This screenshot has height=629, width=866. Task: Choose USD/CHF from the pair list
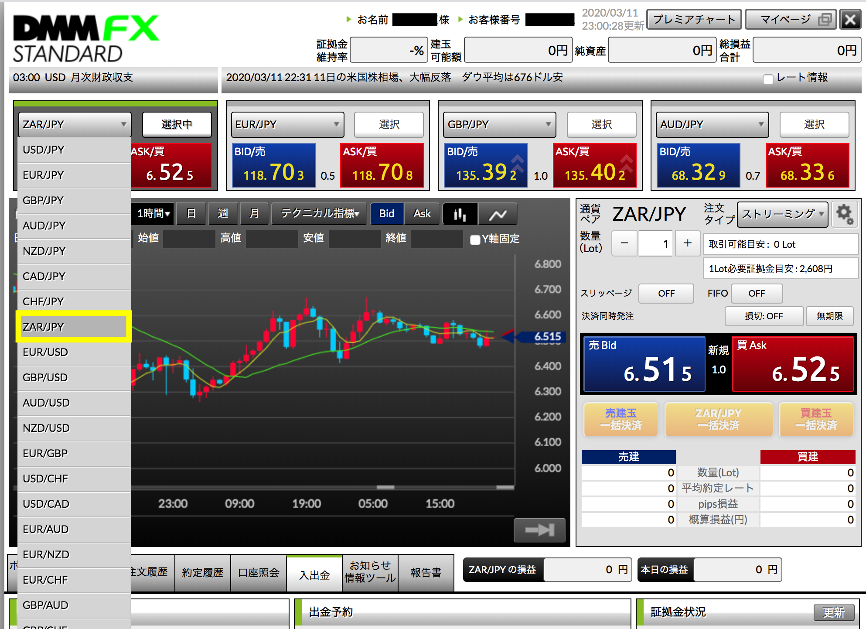point(74,479)
